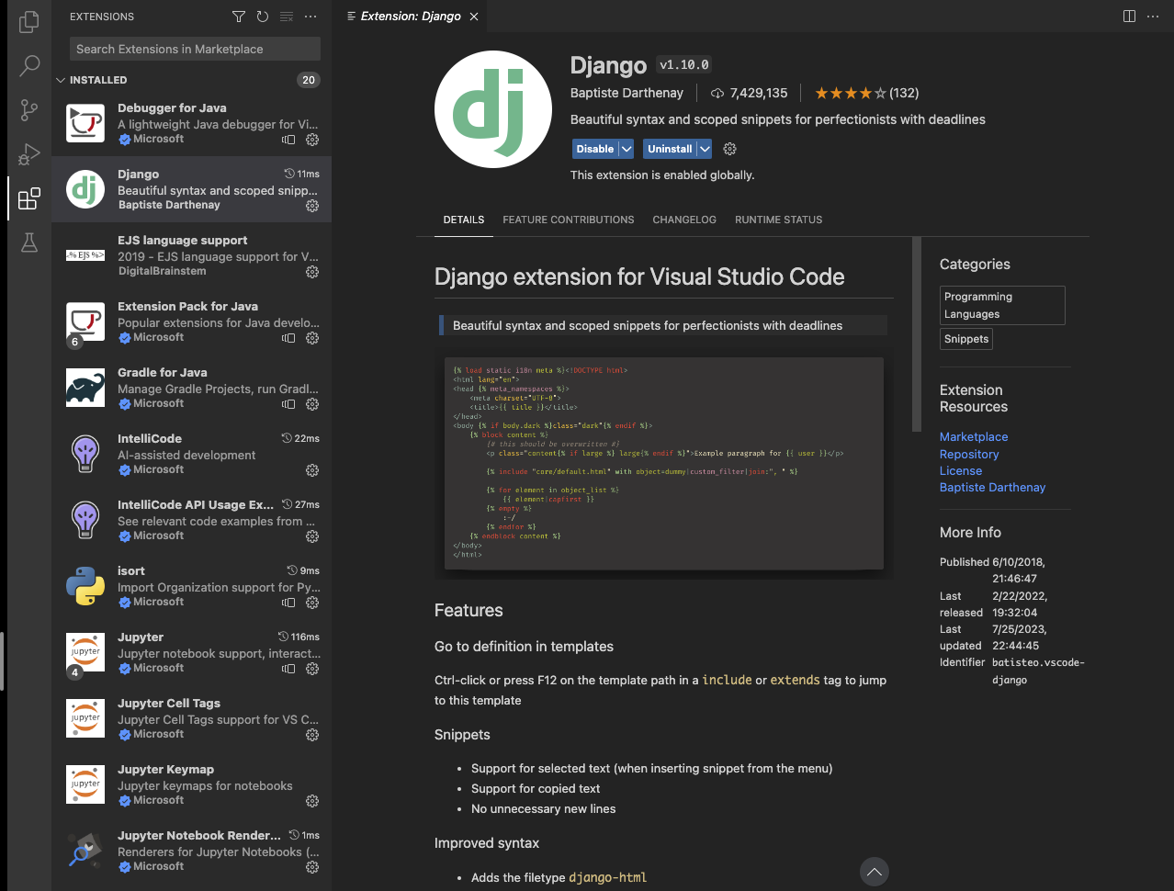
Task: Open manage gear for Django in list
Action: (x=312, y=206)
